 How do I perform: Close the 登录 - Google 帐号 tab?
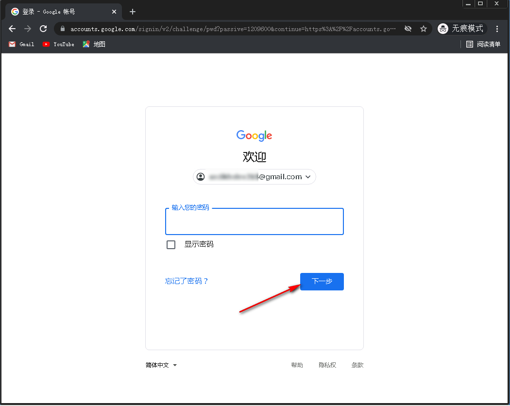(114, 12)
